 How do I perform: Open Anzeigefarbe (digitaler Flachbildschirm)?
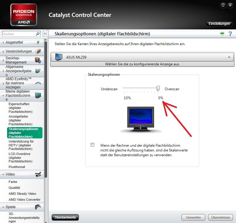20,120
